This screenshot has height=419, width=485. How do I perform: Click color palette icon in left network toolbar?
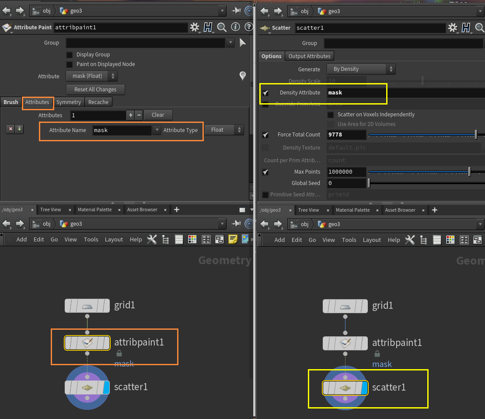(x=192, y=239)
